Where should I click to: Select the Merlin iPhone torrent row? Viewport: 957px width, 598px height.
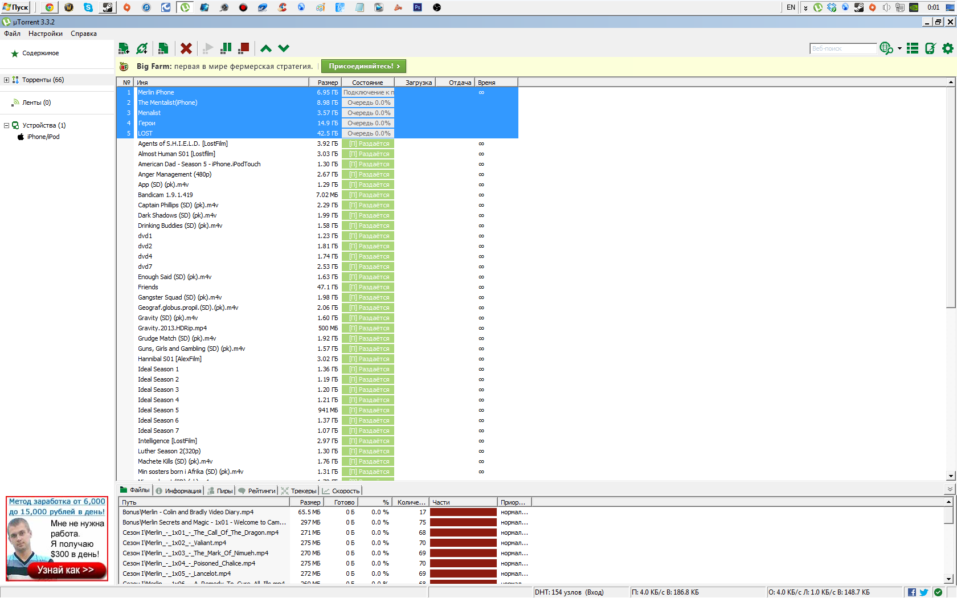pyautogui.click(x=317, y=92)
